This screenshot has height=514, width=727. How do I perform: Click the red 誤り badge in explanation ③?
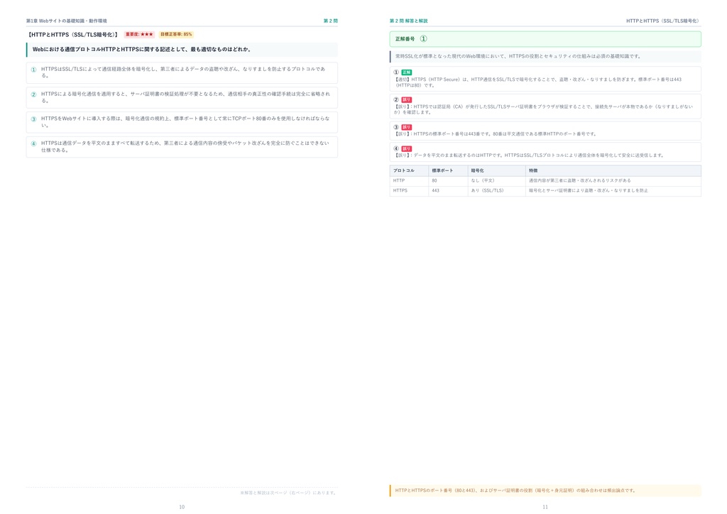[x=407, y=127]
